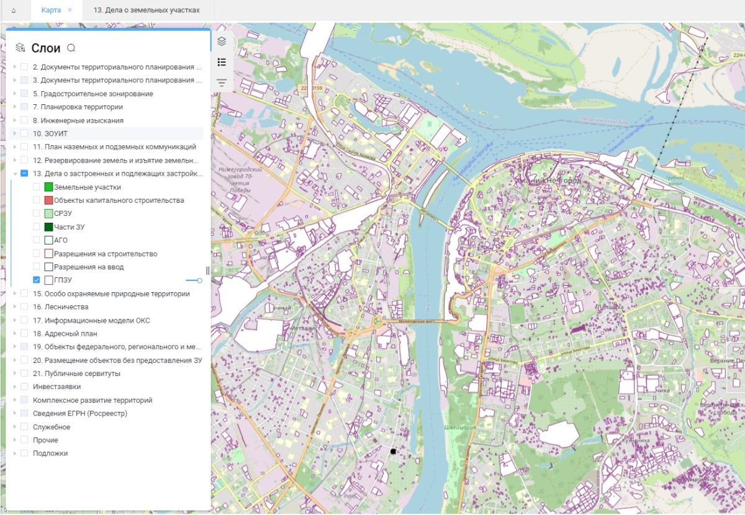Check the АГО layer checkbox

coord(36,240)
